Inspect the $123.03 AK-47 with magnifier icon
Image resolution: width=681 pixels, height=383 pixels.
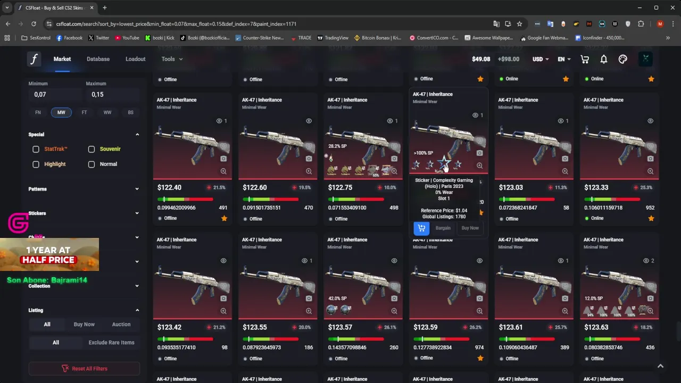[565, 171]
